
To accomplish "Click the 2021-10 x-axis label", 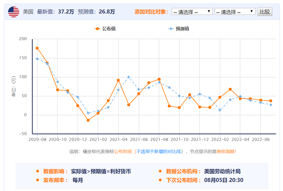I will tap(179, 140).
